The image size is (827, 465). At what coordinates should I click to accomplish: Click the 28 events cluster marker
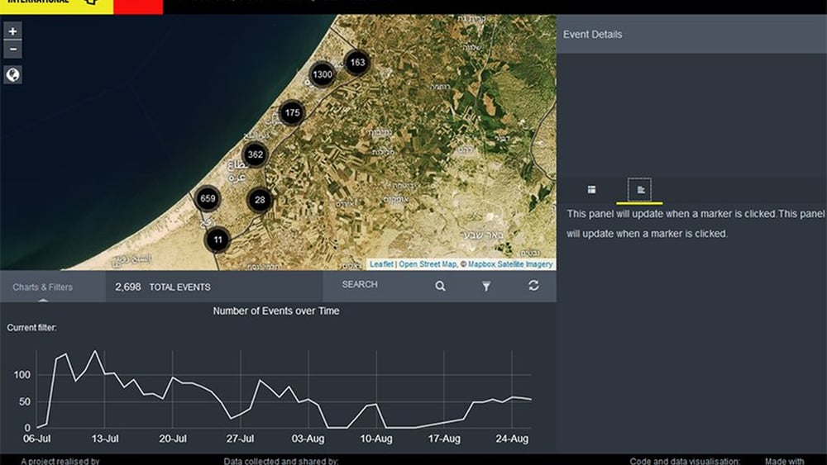click(x=260, y=200)
